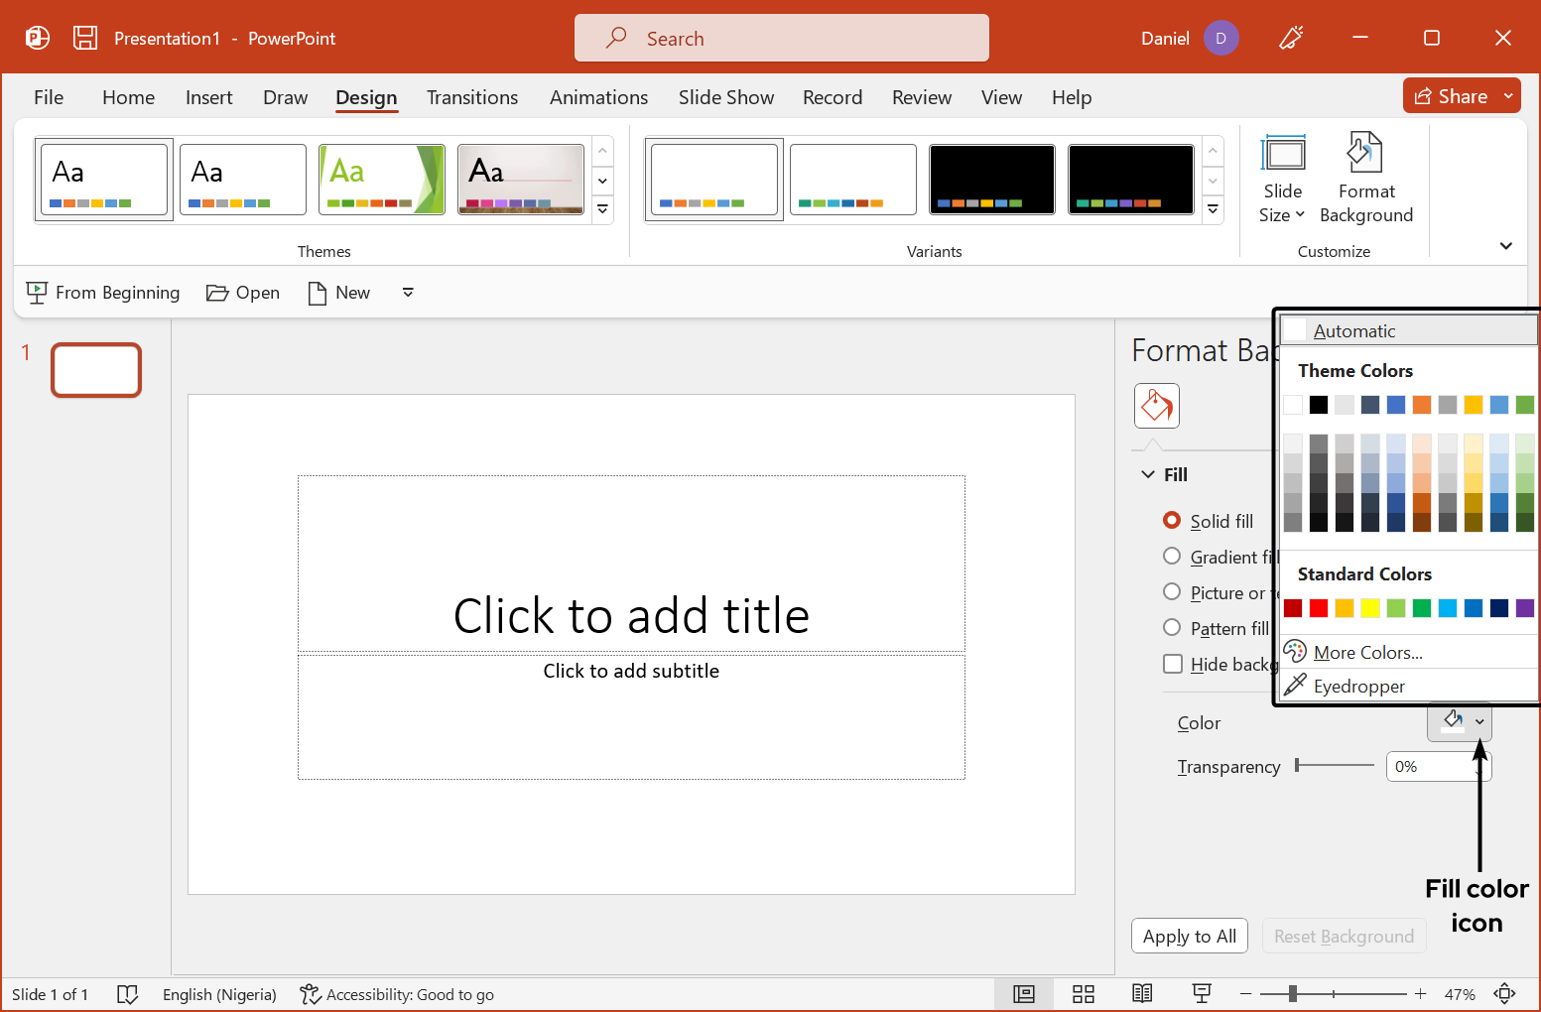The width and height of the screenshot is (1541, 1012).
Task: Open the Transitions ribbon tab
Action: (x=472, y=97)
